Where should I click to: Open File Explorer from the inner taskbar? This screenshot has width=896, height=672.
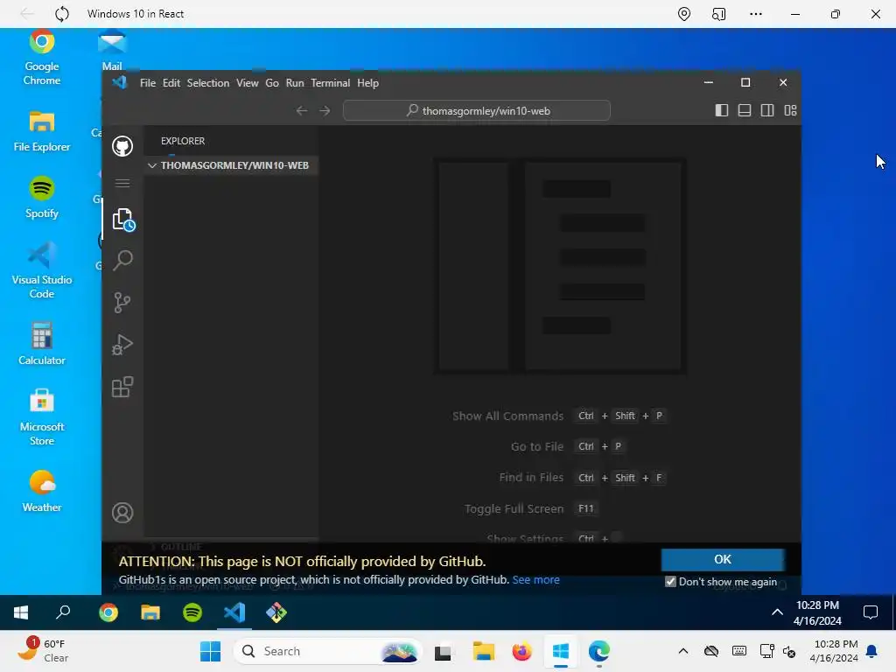tap(150, 612)
